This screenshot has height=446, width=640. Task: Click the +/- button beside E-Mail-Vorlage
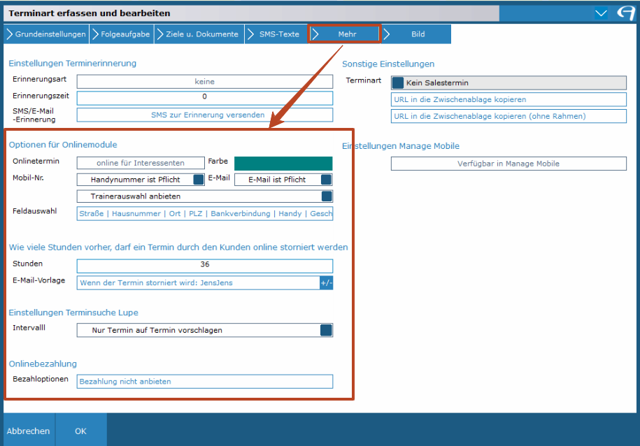[x=326, y=283]
